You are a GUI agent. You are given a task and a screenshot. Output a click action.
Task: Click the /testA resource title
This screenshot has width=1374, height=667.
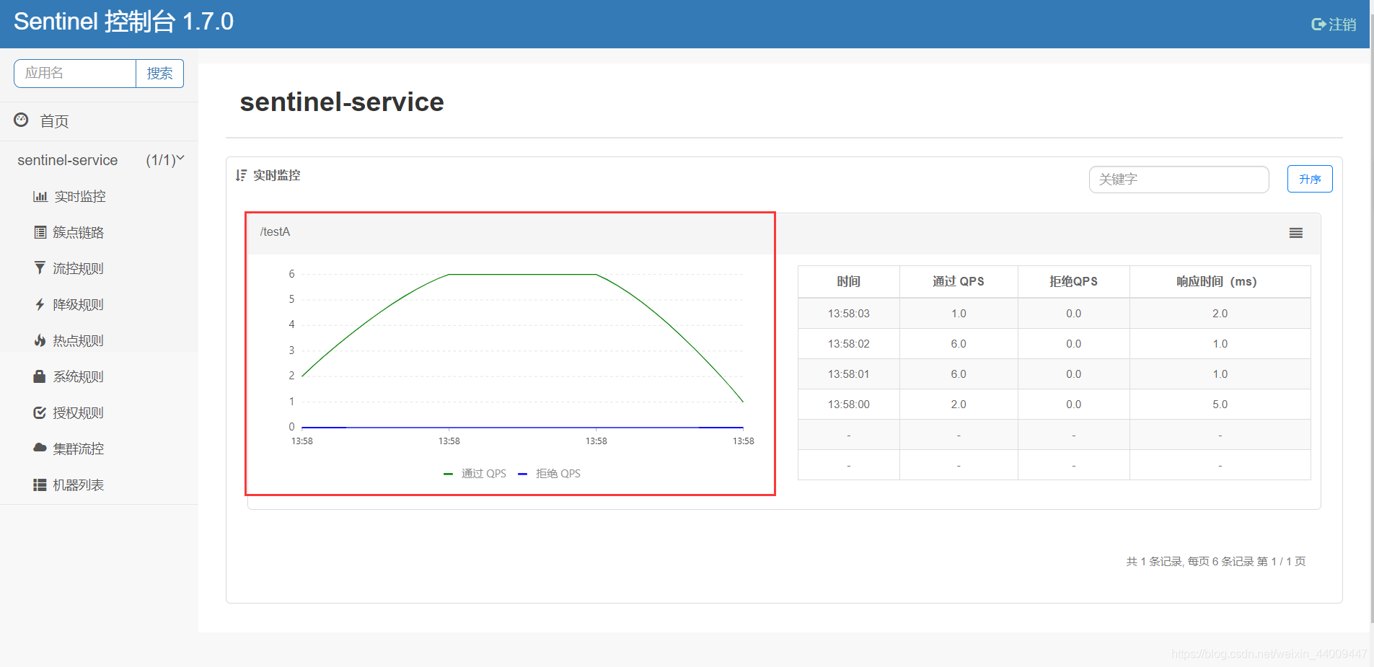(x=275, y=231)
